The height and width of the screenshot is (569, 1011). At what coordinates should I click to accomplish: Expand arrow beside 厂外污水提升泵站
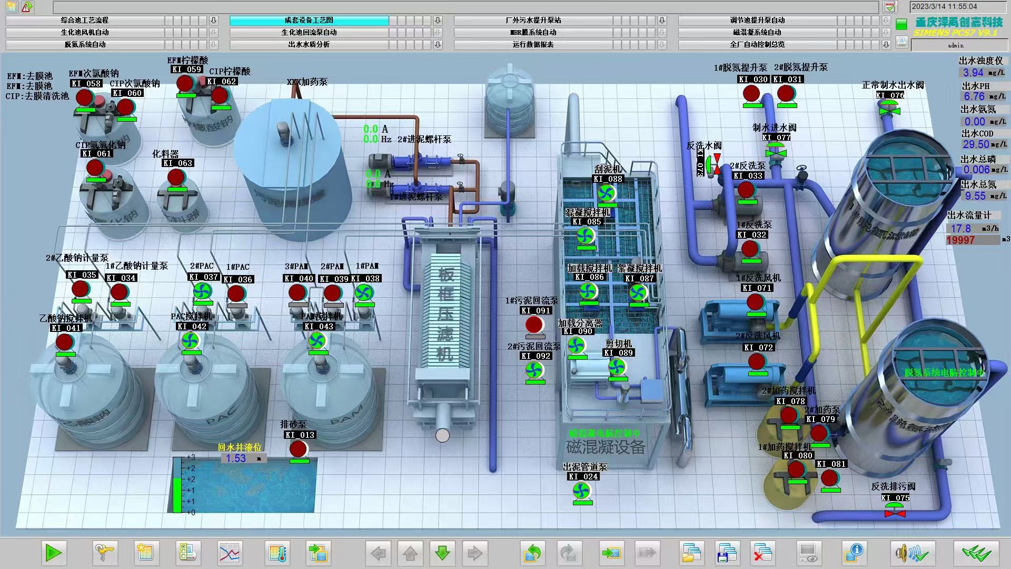click(662, 21)
